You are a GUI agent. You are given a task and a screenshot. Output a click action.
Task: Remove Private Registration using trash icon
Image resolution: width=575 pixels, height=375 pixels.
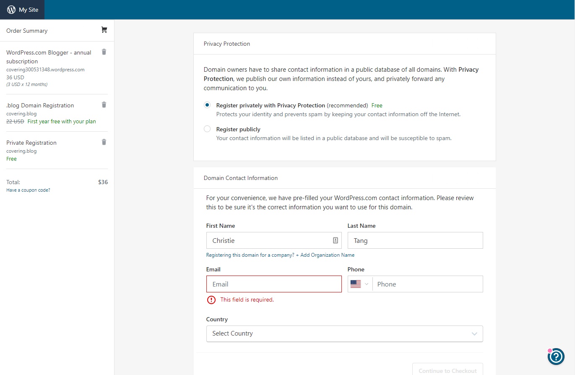tap(104, 142)
